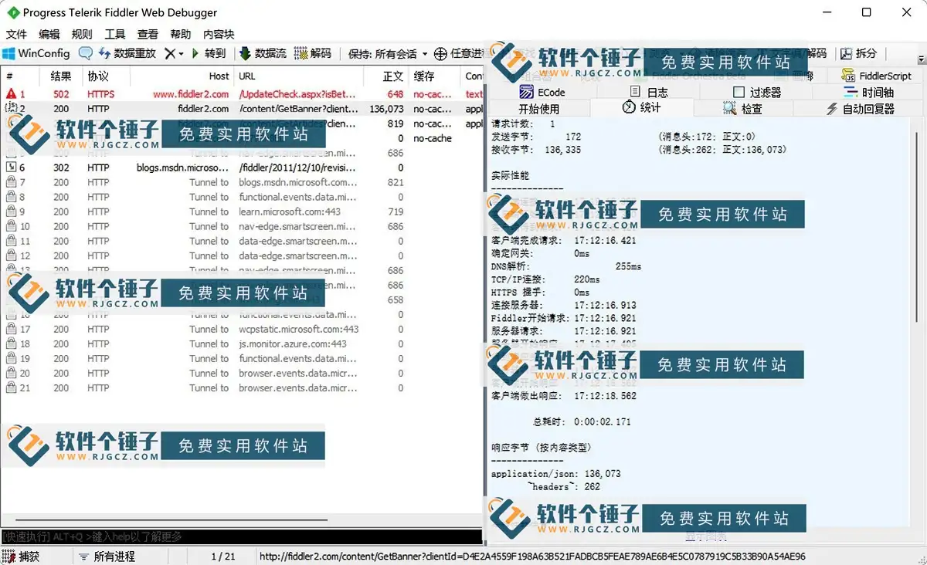
Task: Open the 编辑 menu
Action: click(49, 34)
